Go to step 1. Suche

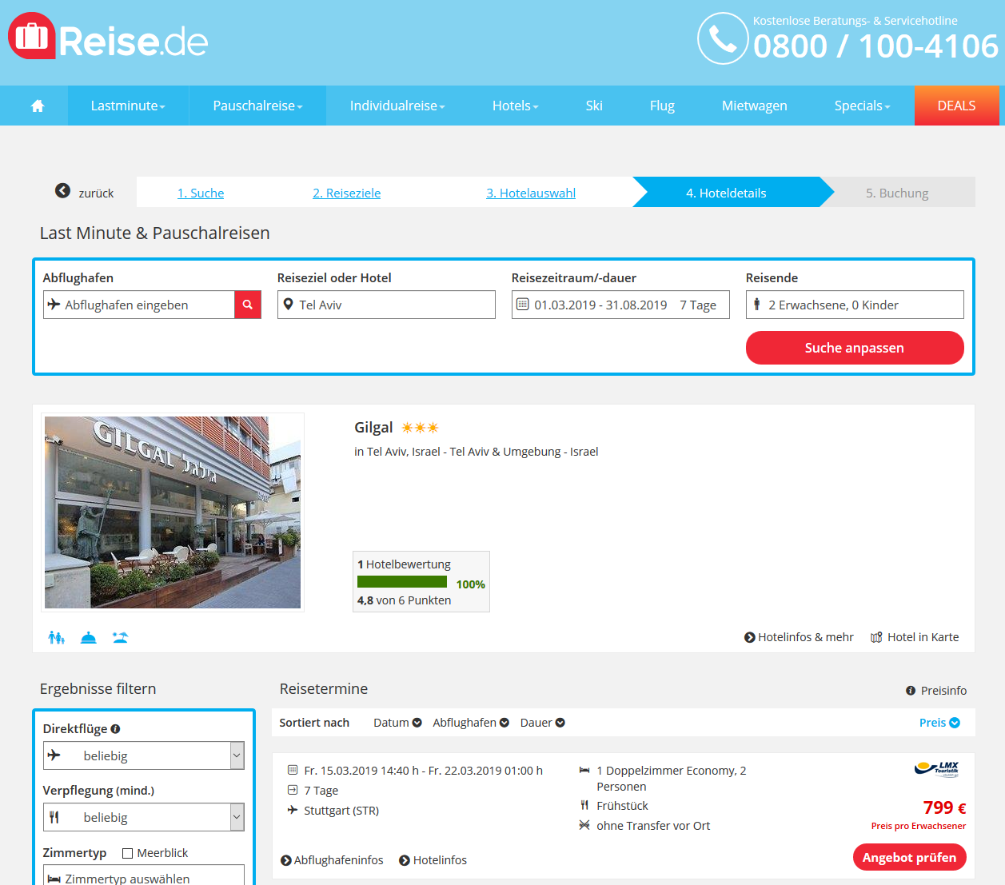click(201, 193)
